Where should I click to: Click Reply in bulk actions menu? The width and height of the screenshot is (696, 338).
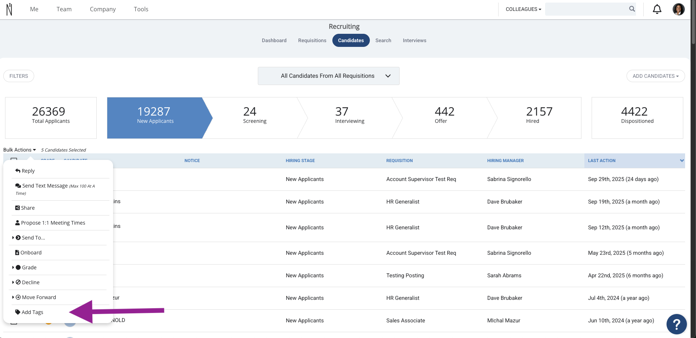pyautogui.click(x=25, y=171)
